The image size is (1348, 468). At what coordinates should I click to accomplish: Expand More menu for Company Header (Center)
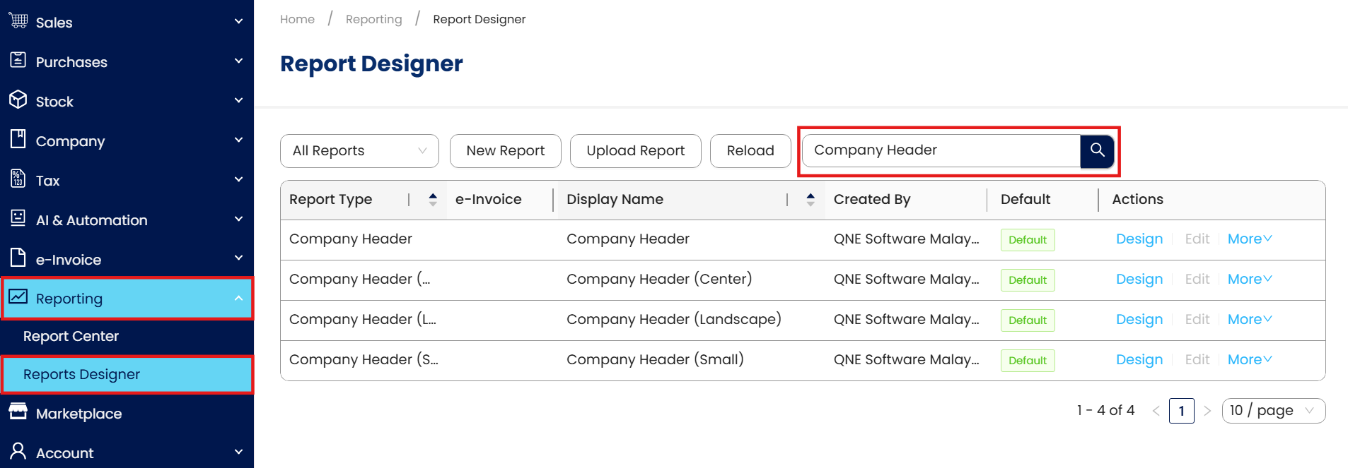(x=1249, y=280)
